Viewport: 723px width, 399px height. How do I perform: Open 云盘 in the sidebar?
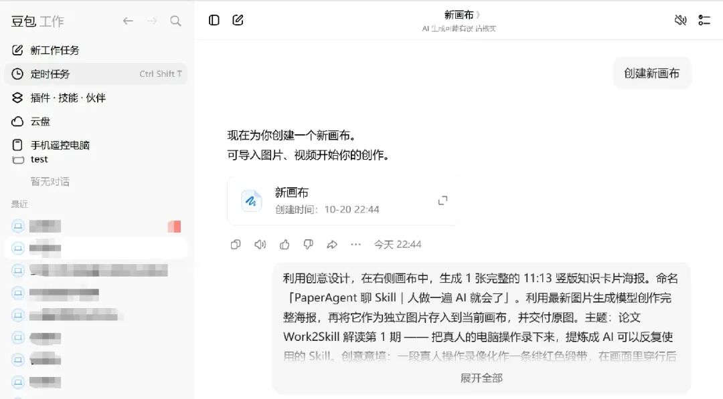pyautogui.click(x=96, y=122)
